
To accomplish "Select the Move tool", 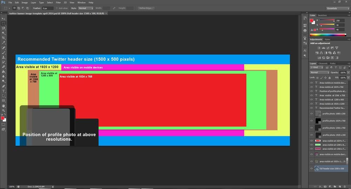I will pos(4,19).
